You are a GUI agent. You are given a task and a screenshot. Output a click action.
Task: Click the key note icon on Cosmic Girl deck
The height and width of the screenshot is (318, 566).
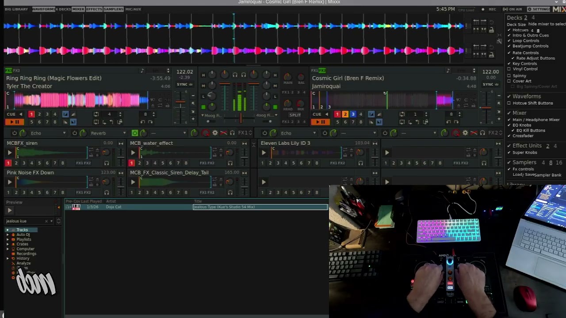pyautogui.click(x=448, y=71)
